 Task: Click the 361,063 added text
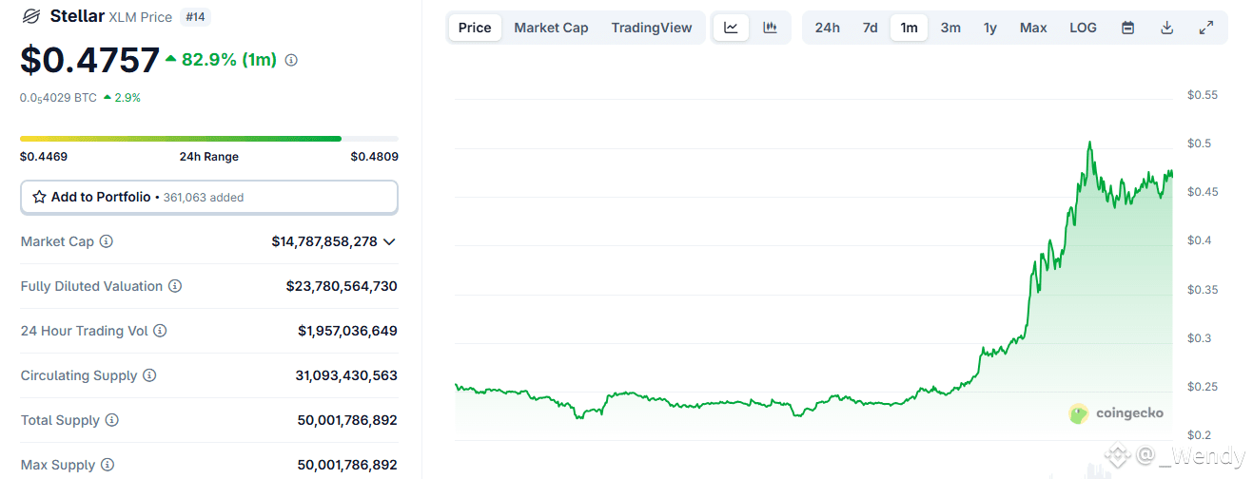[202, 198]
